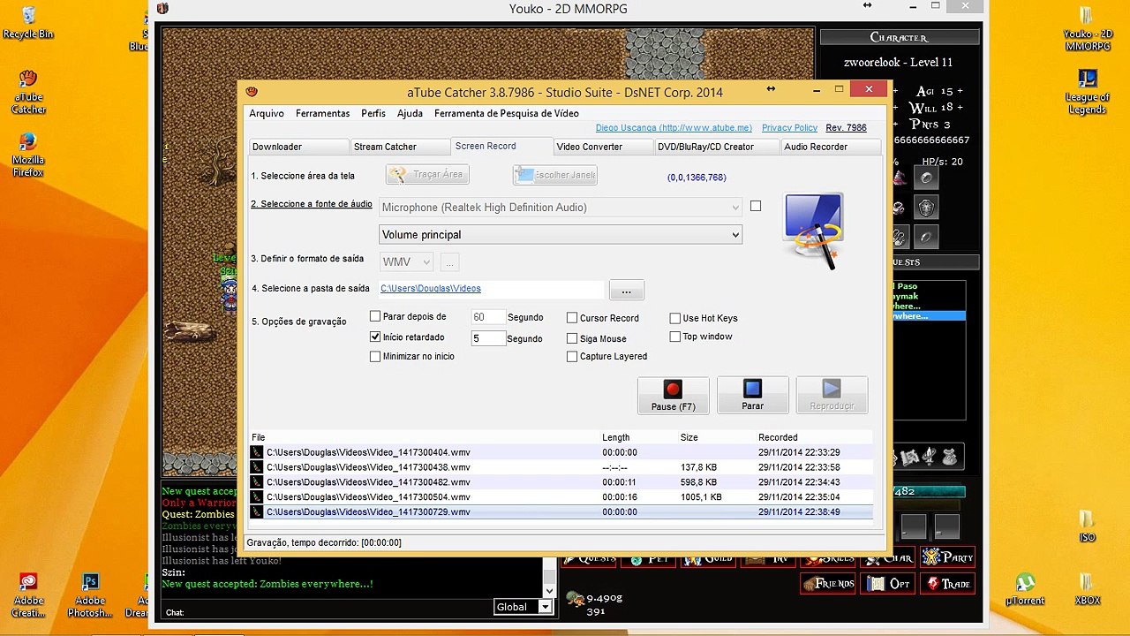
Task: Launch League of Legends from the desktop
Action: 1087,92
